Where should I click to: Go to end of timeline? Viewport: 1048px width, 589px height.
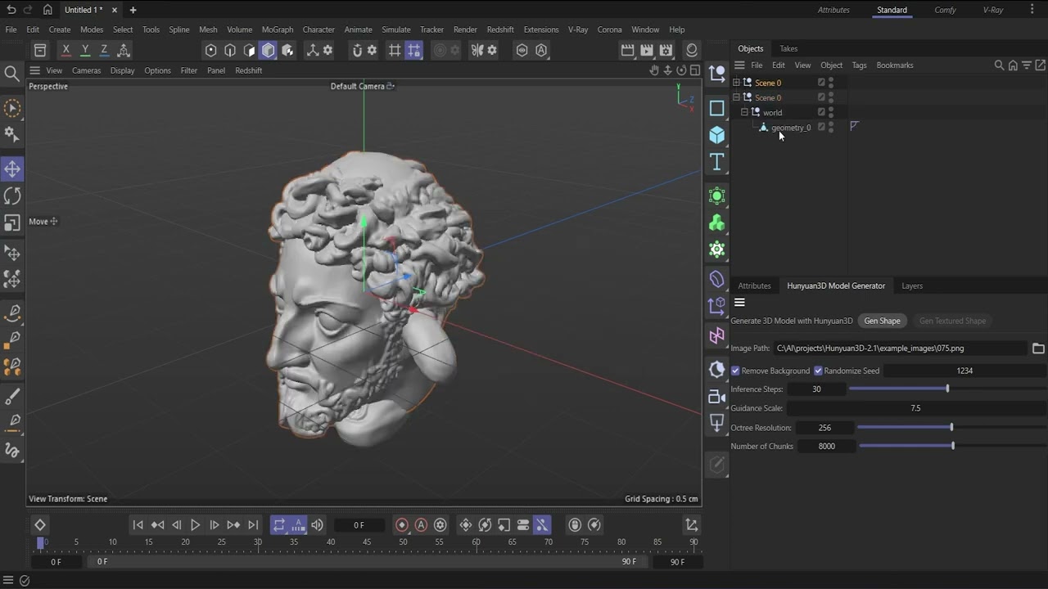coord(253,525)
